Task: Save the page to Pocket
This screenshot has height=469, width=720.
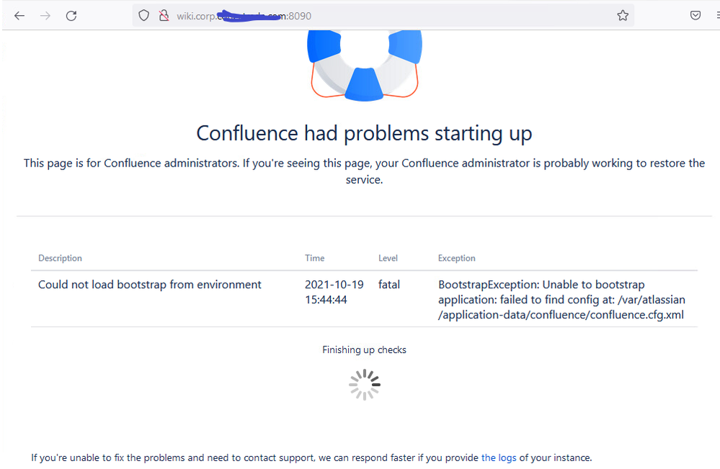Action: coord(695,14)
